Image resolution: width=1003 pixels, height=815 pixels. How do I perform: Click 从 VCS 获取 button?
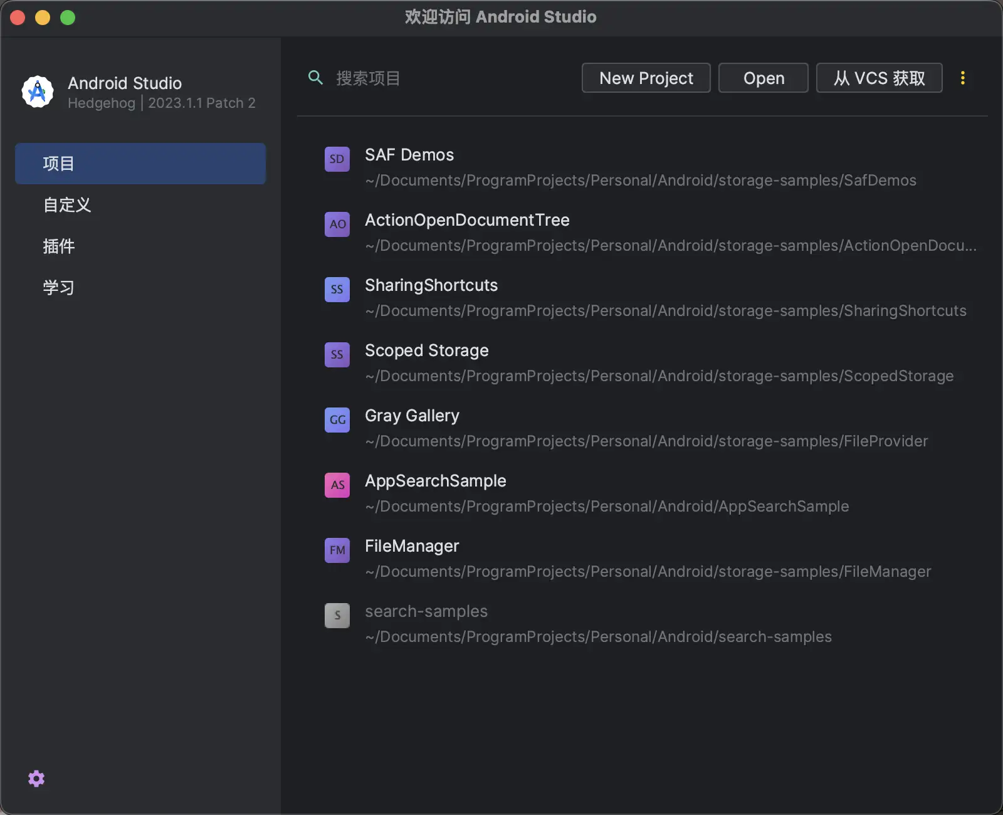(x=880, y=78)
